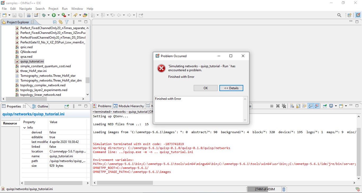Toggle show console on standard output change

pyautogui.click(x=311, y=106)
